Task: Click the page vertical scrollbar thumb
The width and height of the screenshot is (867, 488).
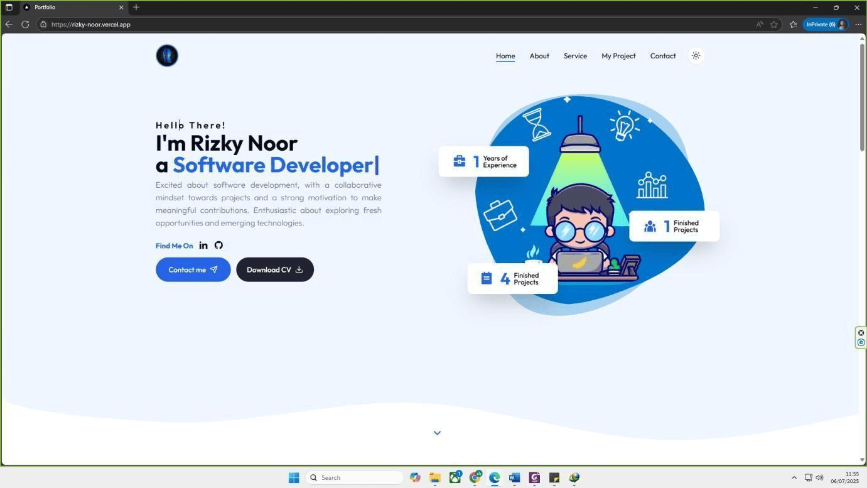Action: pyautogui.click(x=863, y=97)
